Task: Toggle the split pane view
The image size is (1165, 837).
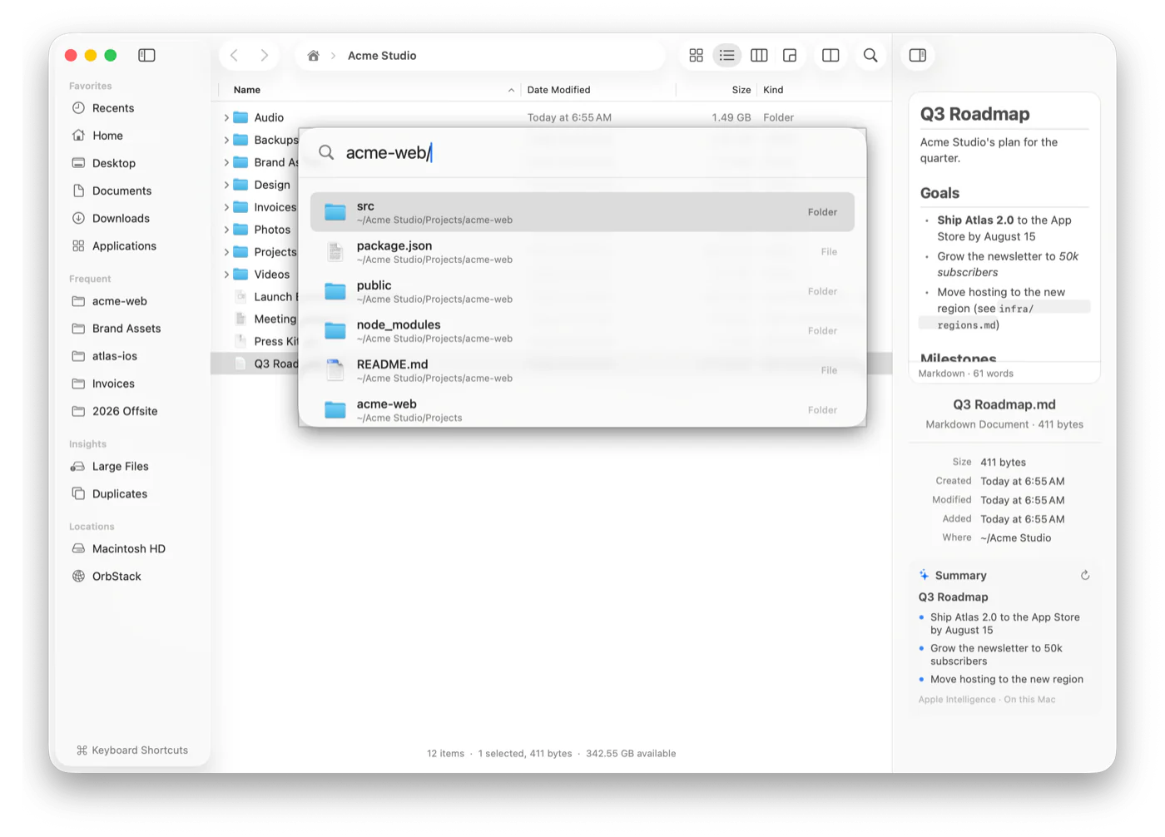Action: point(830,55)
